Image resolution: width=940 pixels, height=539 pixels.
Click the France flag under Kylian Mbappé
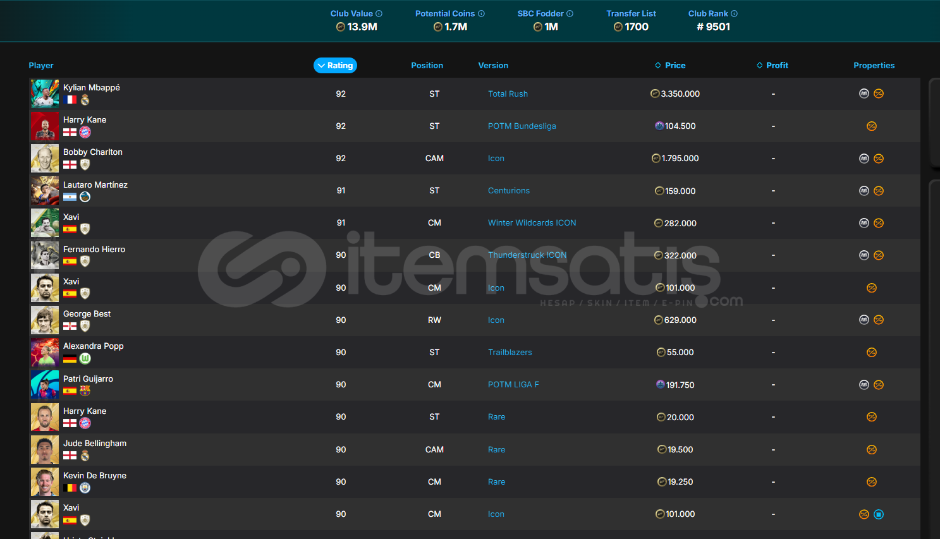click(x=70, y=100)
